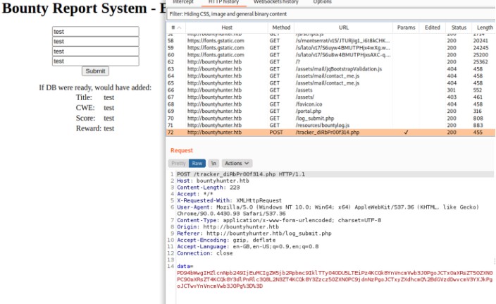Sort by the Length column header

[x=485, y=28]
